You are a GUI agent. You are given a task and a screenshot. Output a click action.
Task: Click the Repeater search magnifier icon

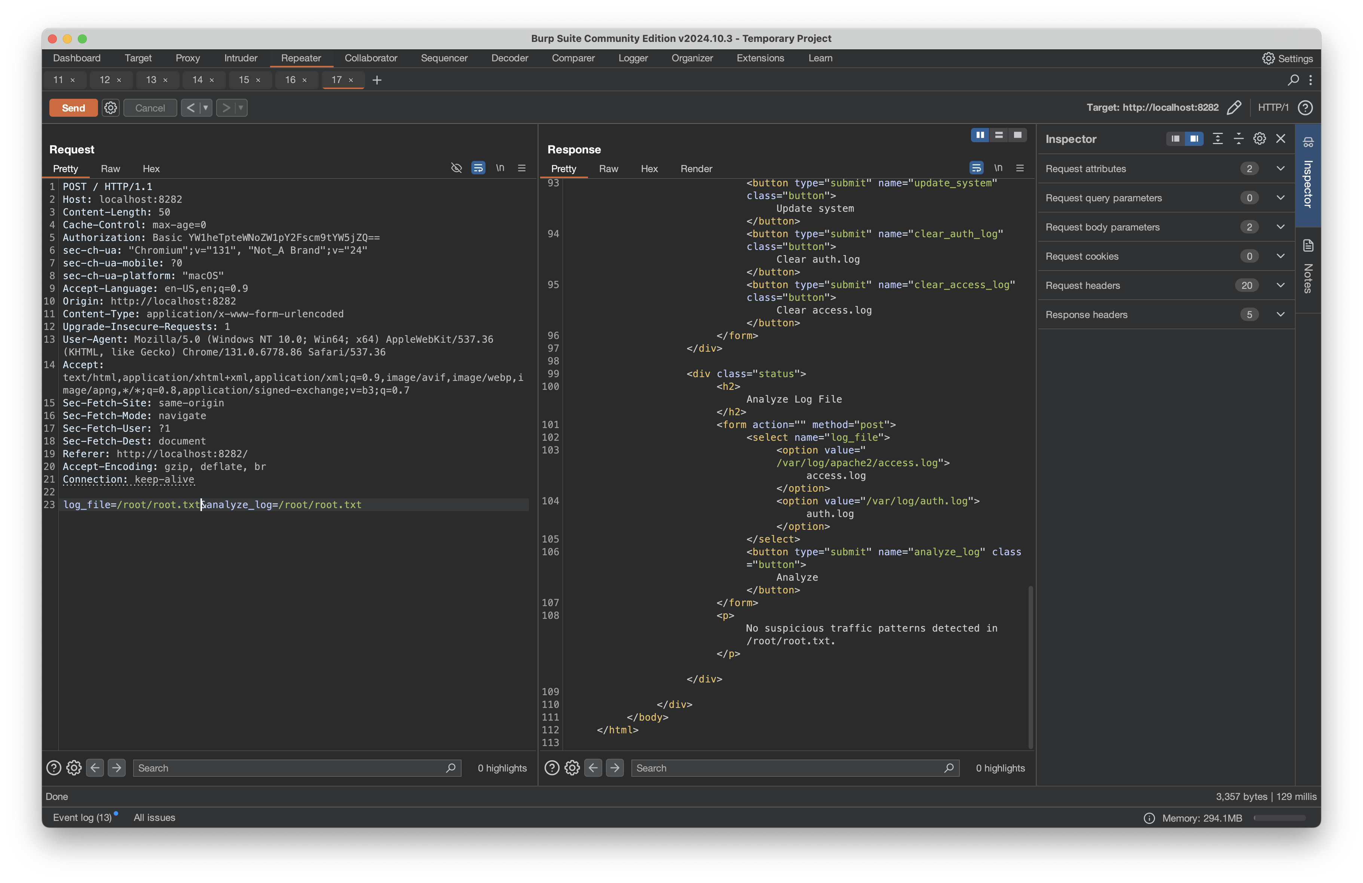tap(1293, 80)
